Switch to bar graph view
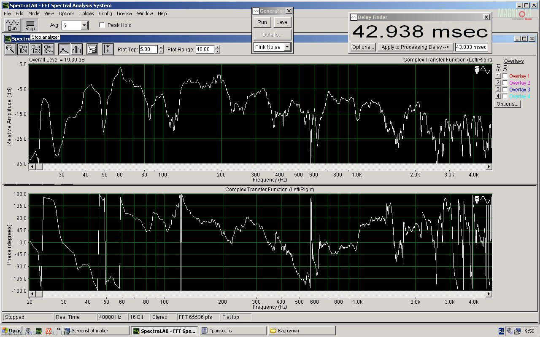This screenshot has width=540, height=337. pyautogui.click(x=77, y=49)
